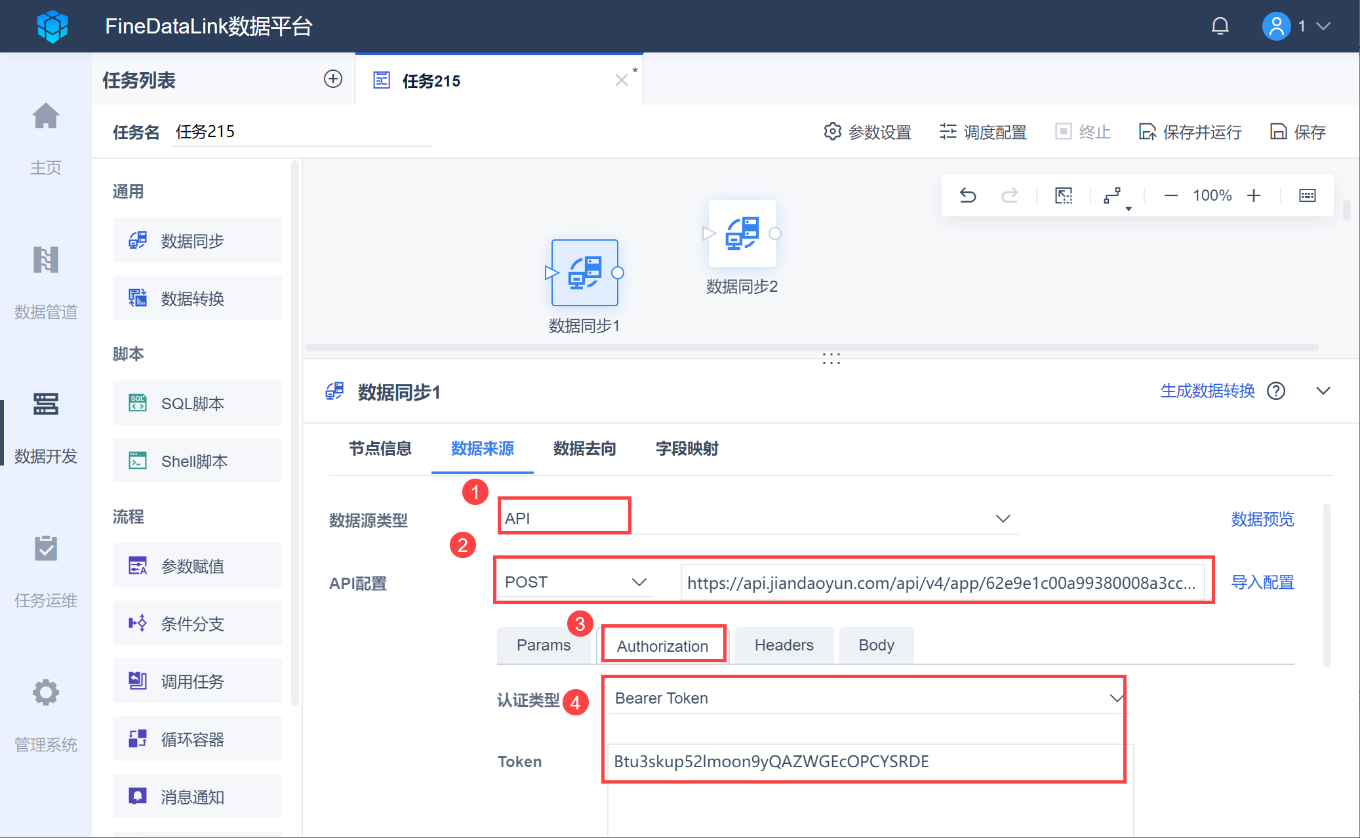Switch to the Headers tab
The height and width of the screenshot is (838, 1360).
point(784,645)
